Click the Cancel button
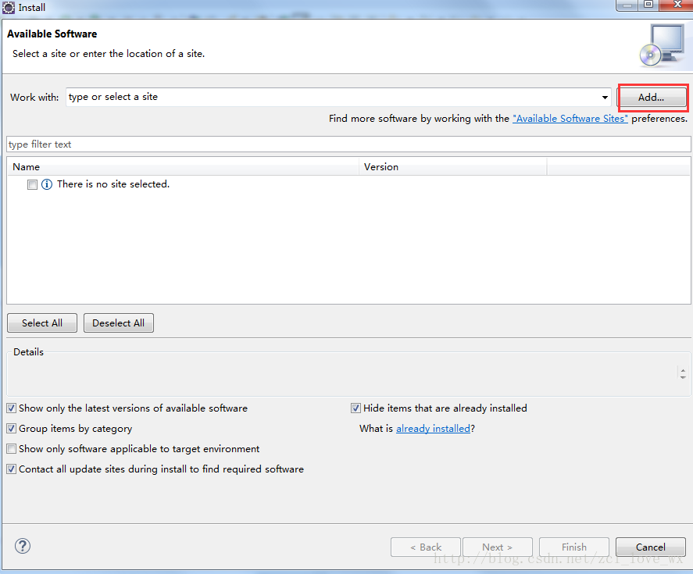Viewport: 693px width, 574px height. [x=650, y=547]
